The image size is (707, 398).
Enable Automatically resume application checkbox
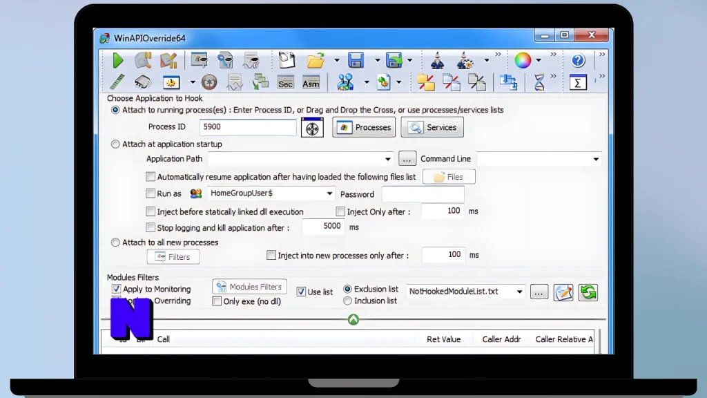pos(151,176)
